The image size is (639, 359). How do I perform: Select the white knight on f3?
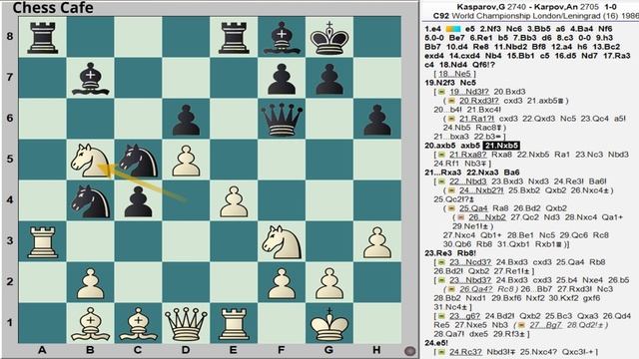282,242
